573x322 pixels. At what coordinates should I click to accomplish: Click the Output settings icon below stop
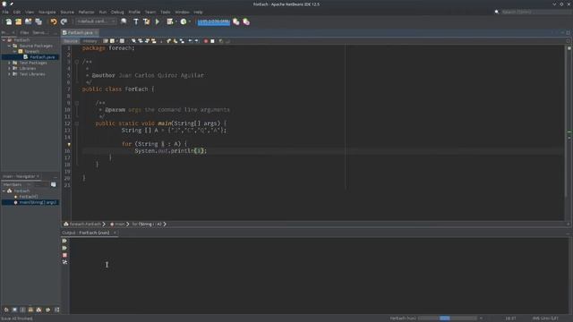(x=64, y=262)
